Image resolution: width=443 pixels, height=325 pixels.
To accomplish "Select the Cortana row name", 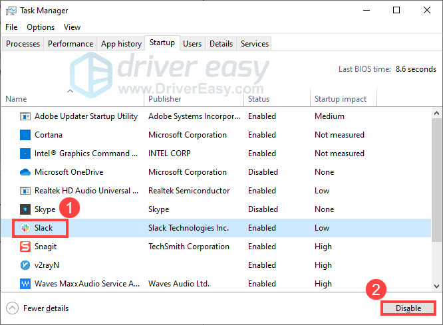I will click(x=49, y=135).
